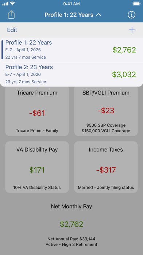Select Profile 1: 22 Years row
143x255 pixels.
pos(71,50)
